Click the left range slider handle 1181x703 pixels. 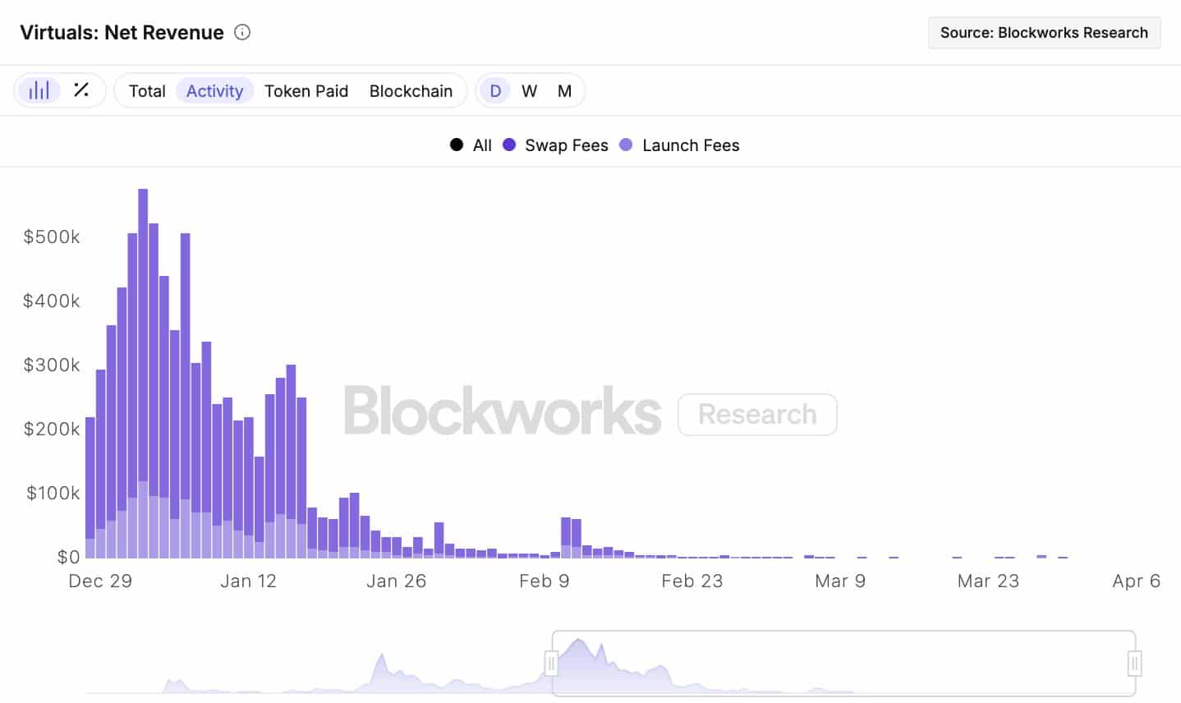[x=551, y=663]
